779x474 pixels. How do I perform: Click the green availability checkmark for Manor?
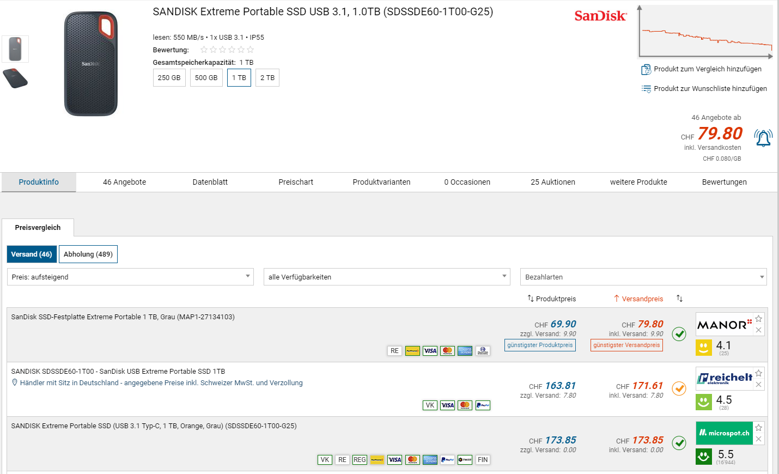point(679,334)
